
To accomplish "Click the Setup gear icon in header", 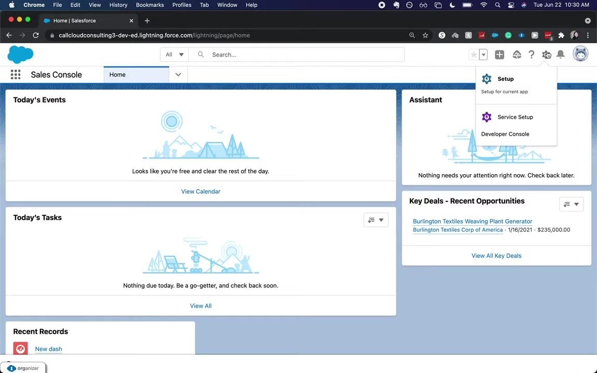I will [x=546, y=54].
